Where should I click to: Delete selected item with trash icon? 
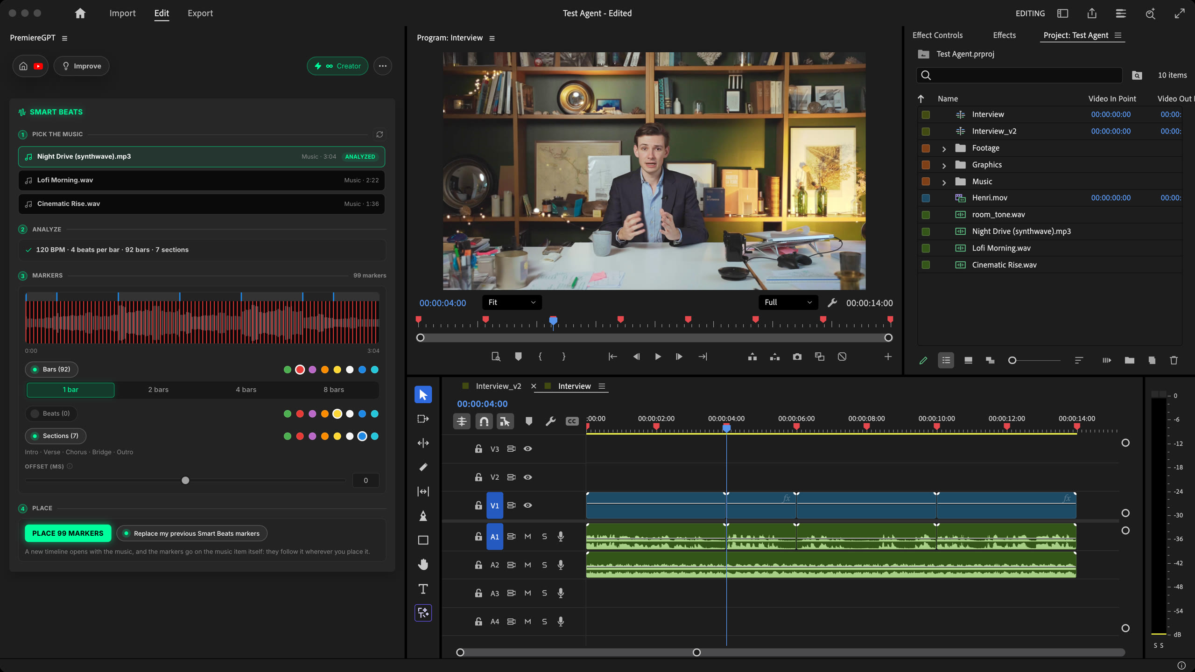point(1174,360)
